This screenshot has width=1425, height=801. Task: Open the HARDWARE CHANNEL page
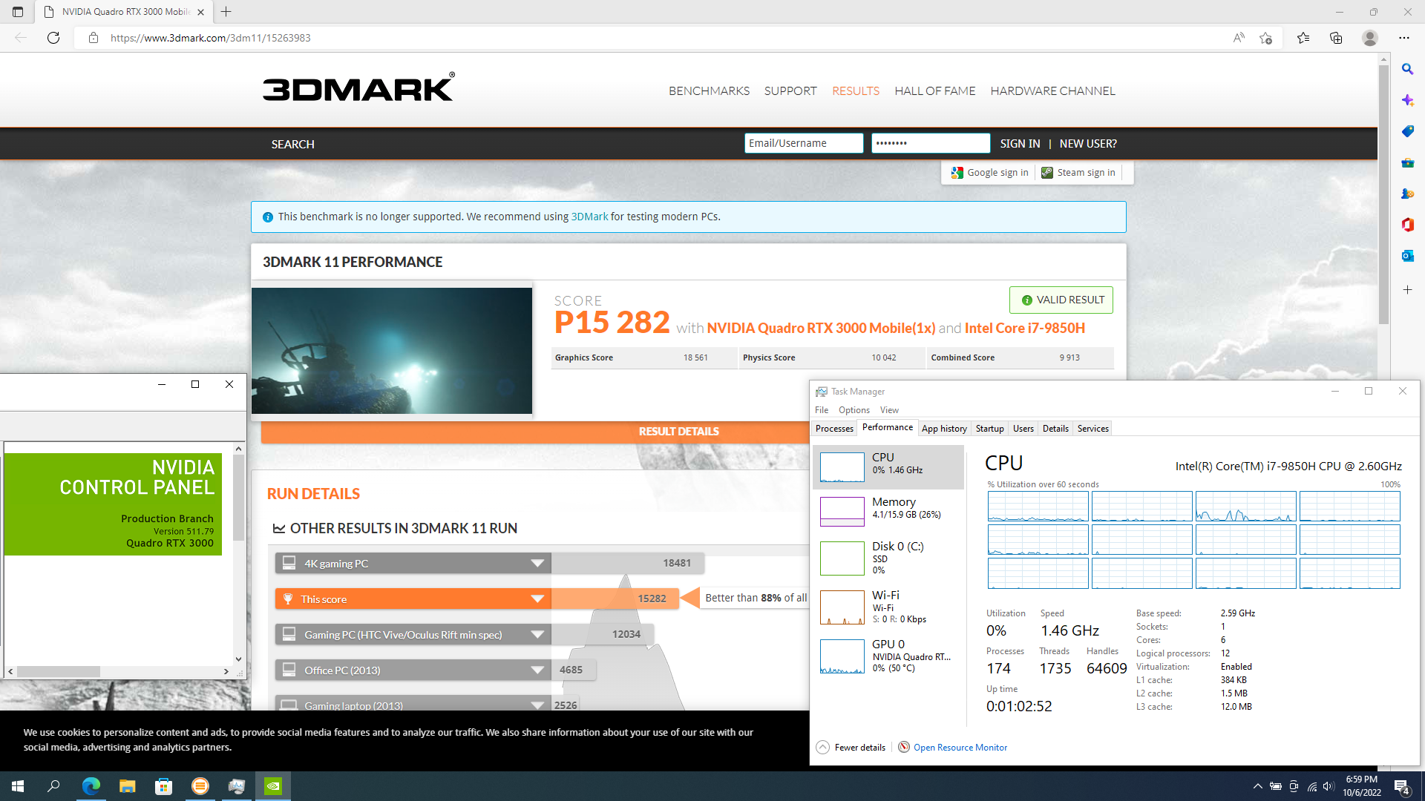click(1052, 91)
